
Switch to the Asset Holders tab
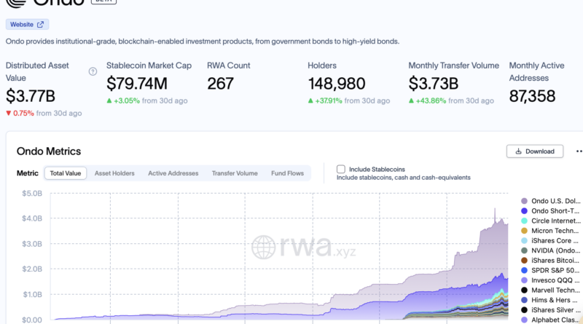point(114,173)
